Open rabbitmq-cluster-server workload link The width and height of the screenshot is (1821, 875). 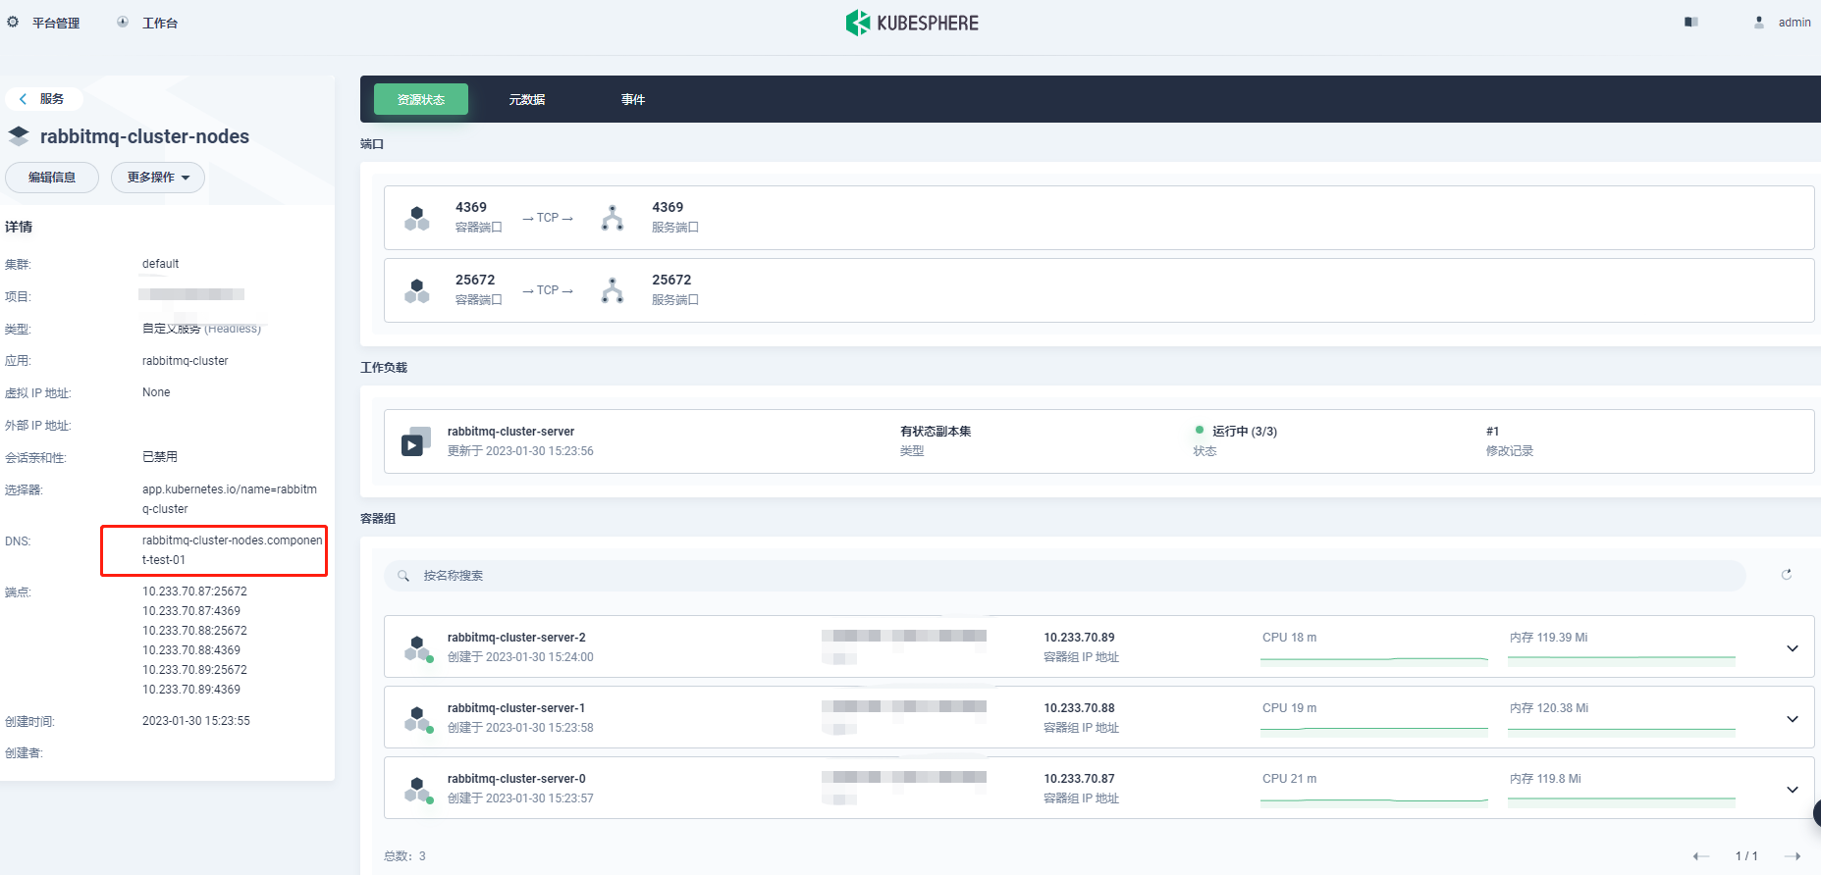point(510,432)
